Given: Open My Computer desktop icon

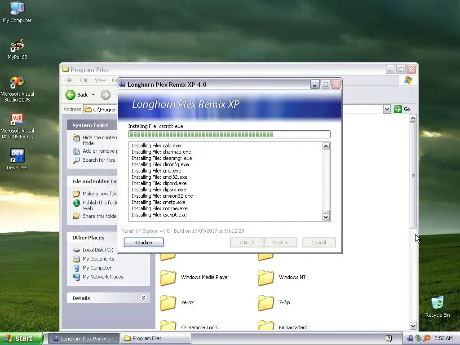Looking at the screenshot, I should 17,12.
